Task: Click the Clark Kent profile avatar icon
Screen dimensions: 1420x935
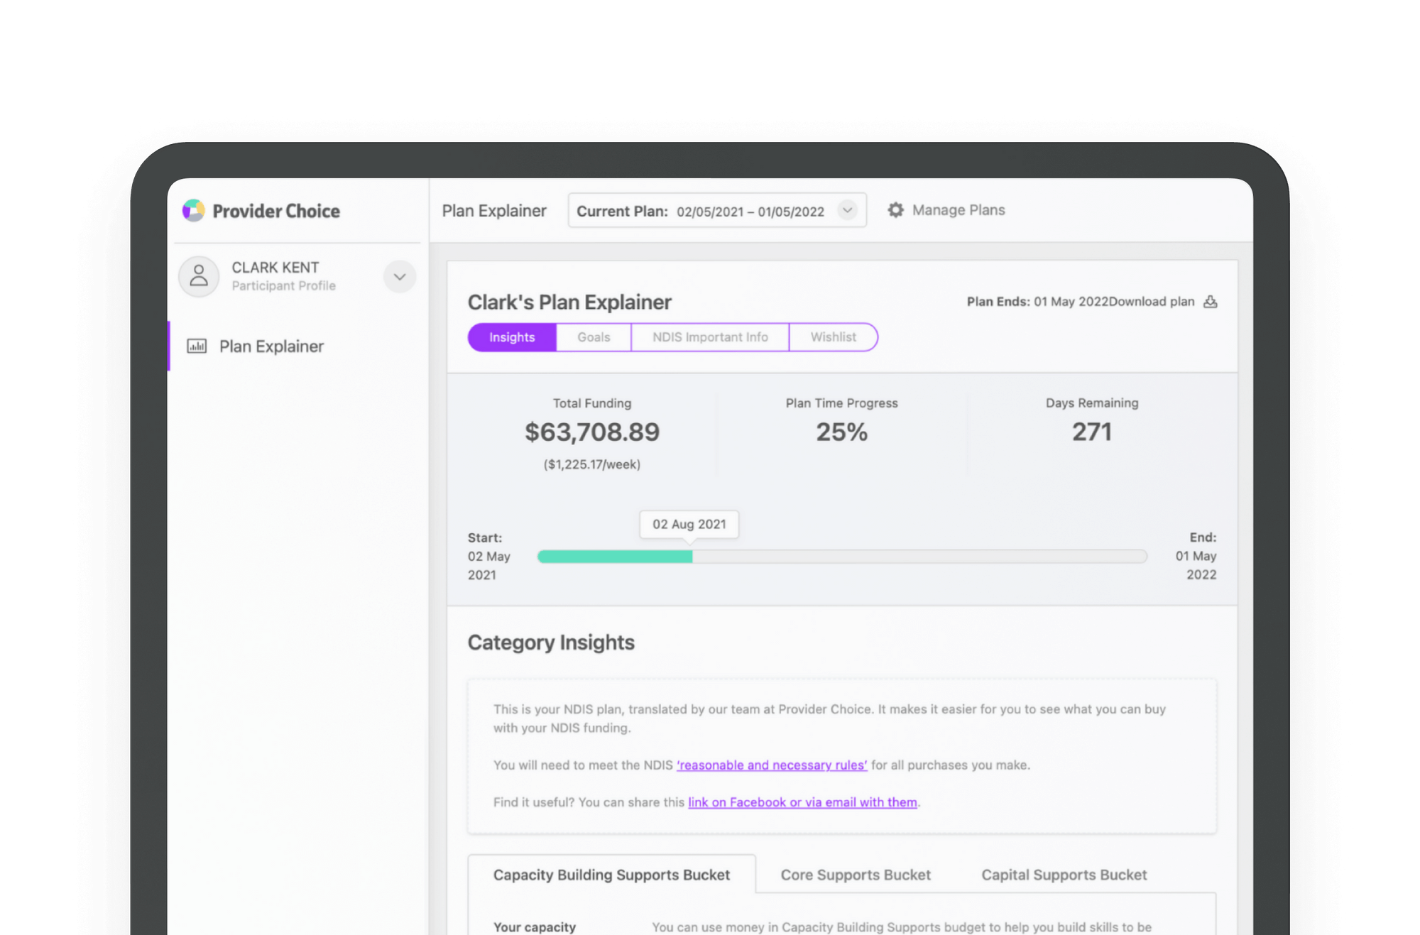Action: [199, 276]
